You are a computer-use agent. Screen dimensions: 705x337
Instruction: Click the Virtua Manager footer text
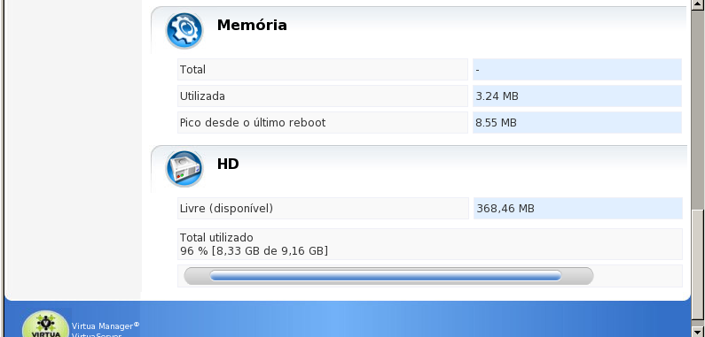tap(106, 326)
